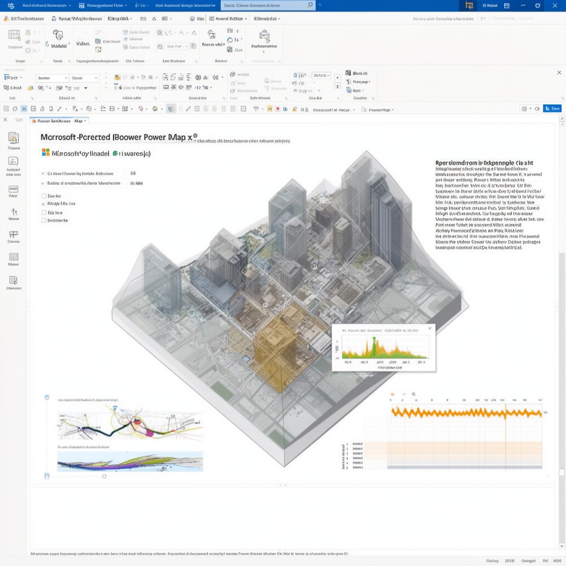Select the signpost icon in left sidebar
The image size is (566, 566).
tap(13, 234)
